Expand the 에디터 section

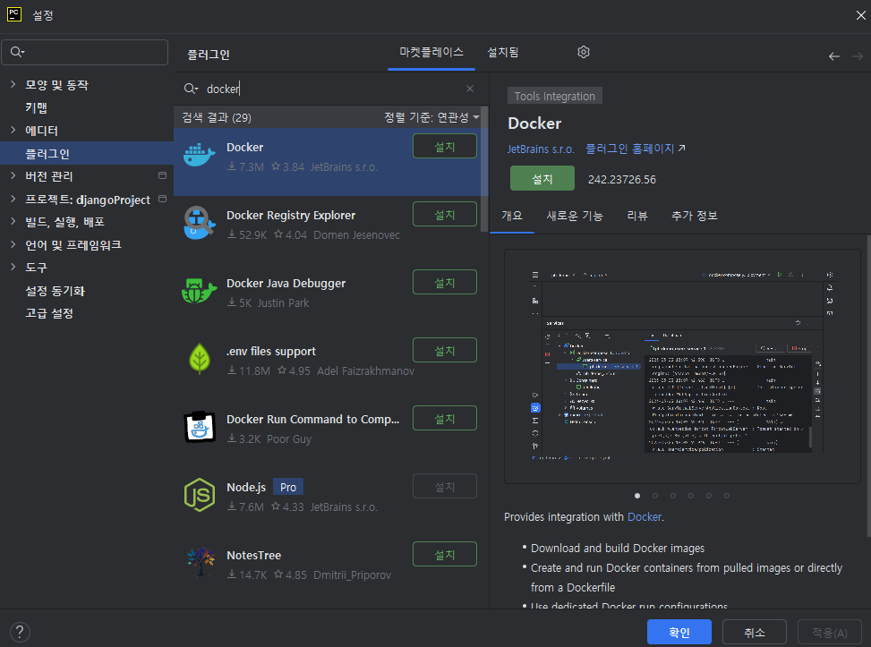pyautogui.click(x=13, y=130)
